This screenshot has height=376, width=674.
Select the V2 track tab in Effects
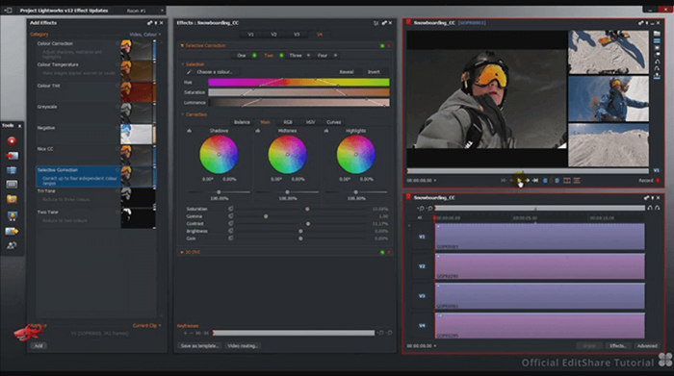point(273,35)
